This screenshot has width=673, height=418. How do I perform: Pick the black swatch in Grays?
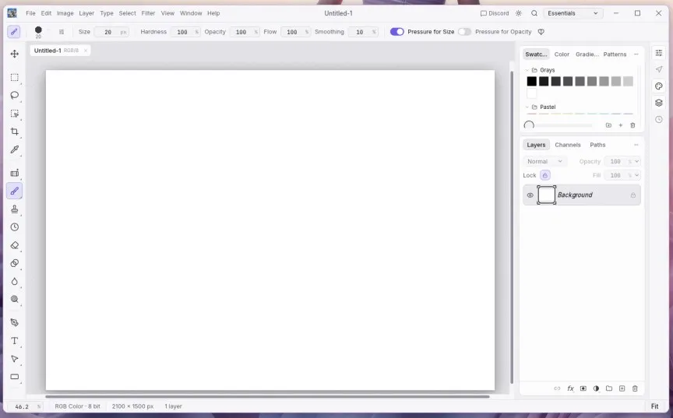(x=532, y=81)
